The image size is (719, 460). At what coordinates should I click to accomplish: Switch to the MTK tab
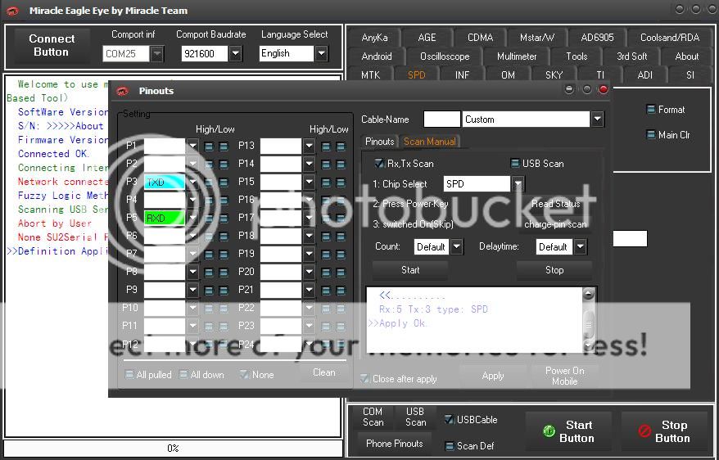pos(370,75)
